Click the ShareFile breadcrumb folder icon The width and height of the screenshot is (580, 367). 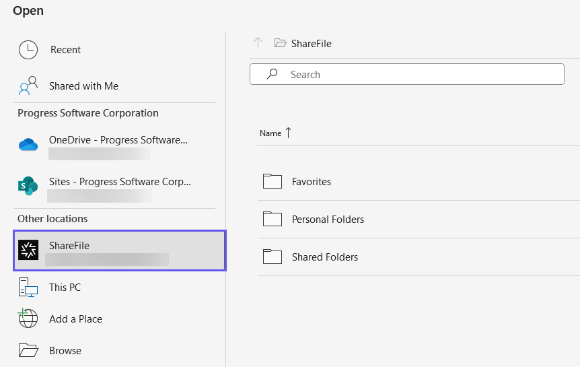coord(281,43)
